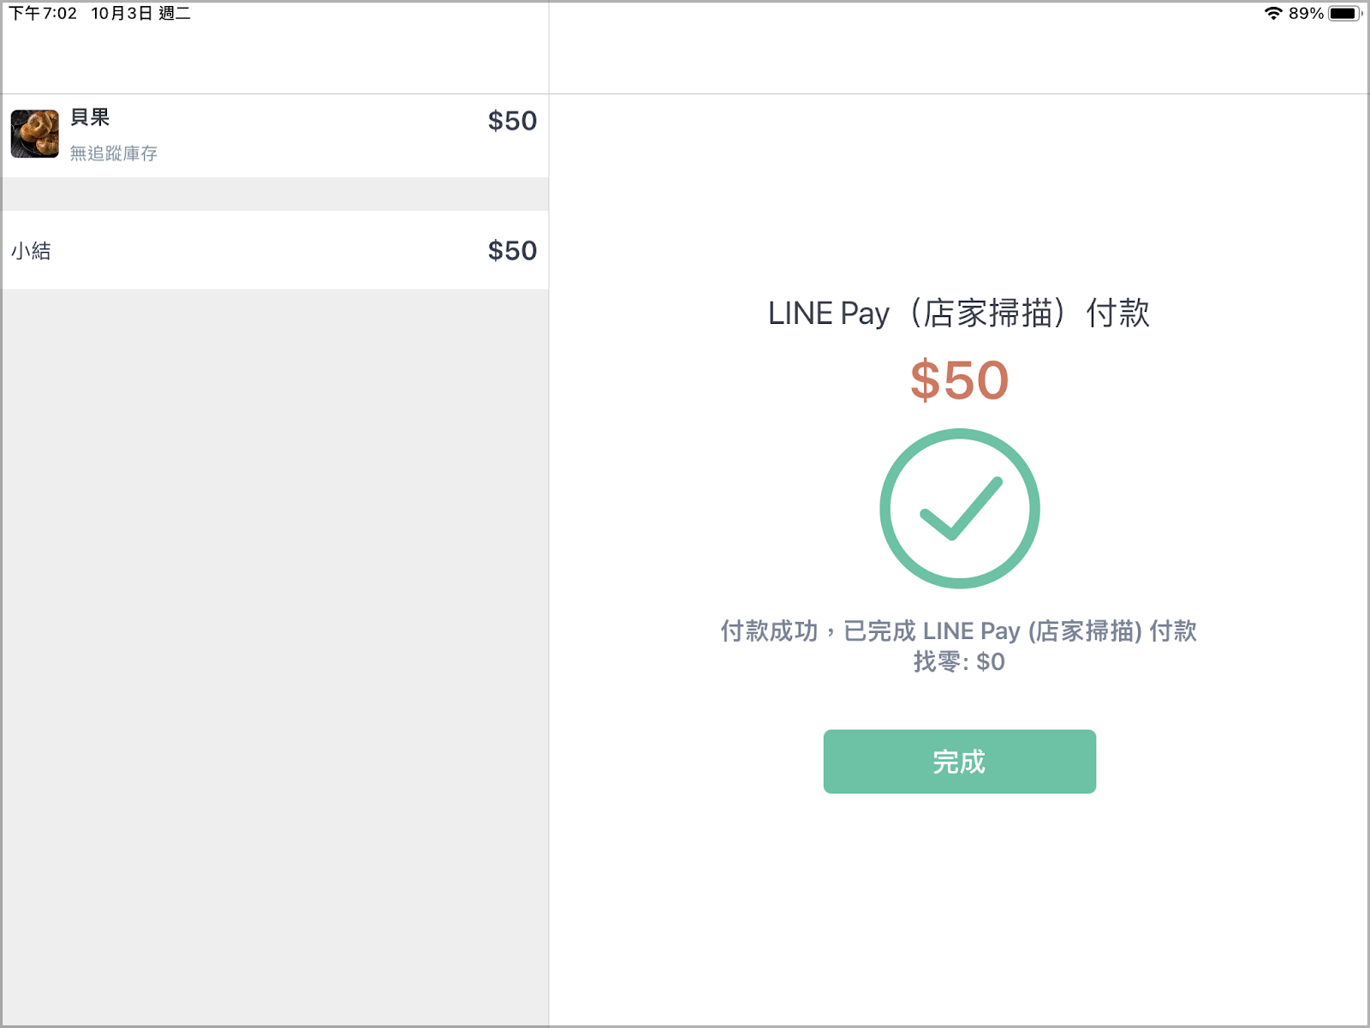Select the 貝果 item name
Viewport: 1370px width, 1028px height.
coord(90,117)
